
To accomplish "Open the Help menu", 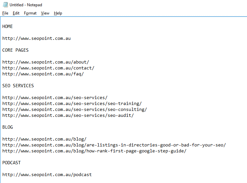I will [58, 13].
